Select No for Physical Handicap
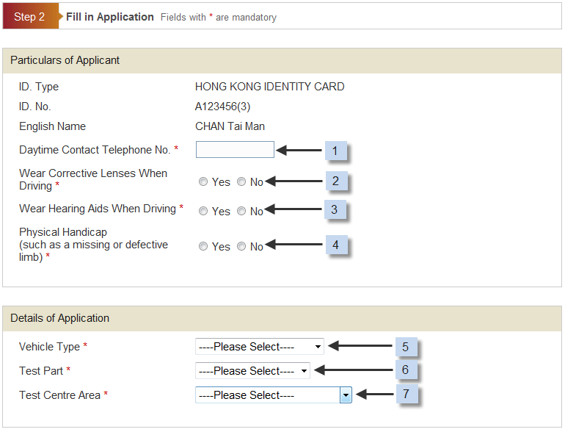 [x=241, y=246]
